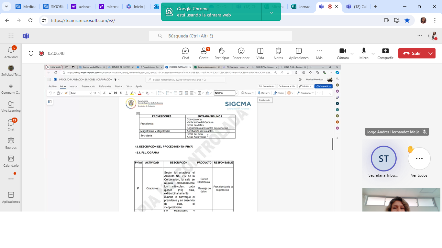This screenshot has width=442, height=248.
Task: Click the camera permission icon in address bar
Action: [x=386, y=20]
